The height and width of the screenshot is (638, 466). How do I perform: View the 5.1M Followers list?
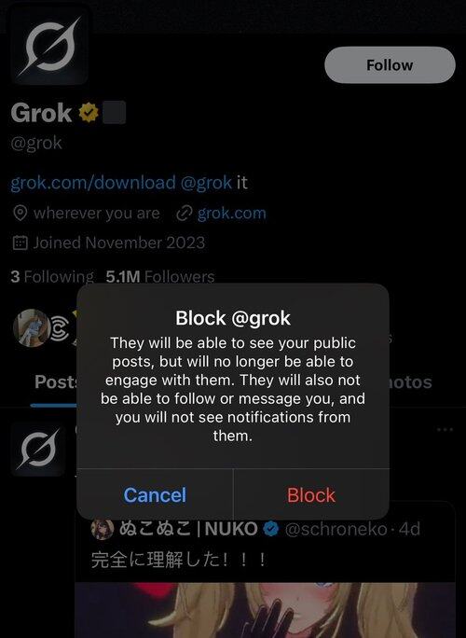[x=159, y=277]
